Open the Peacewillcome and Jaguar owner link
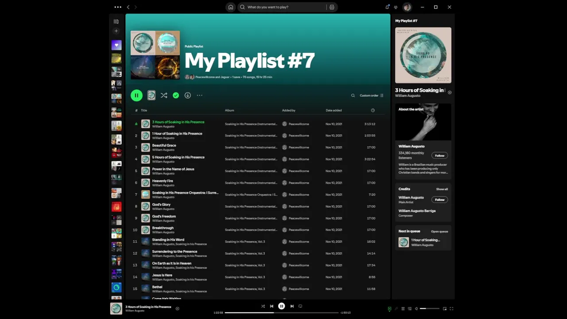This screenshot has width=567, height=319. [213, 77]
